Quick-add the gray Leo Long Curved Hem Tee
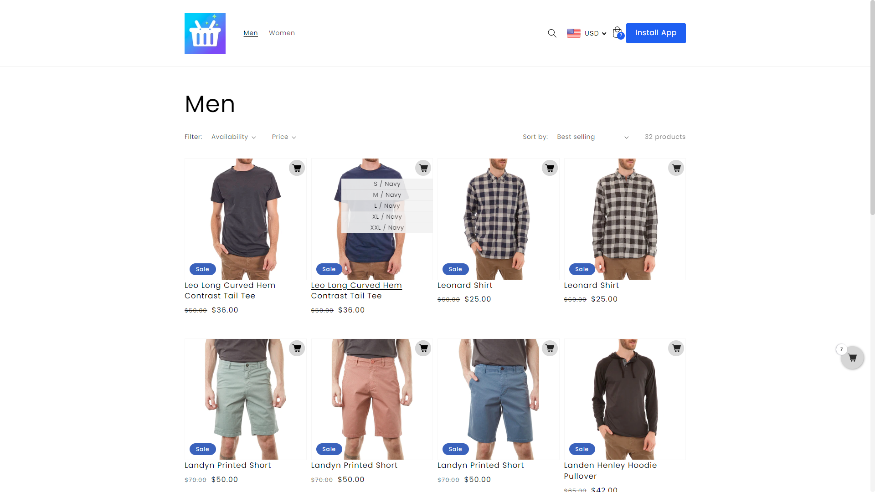The height and width of the screenshot is (492, 875). 297,168
